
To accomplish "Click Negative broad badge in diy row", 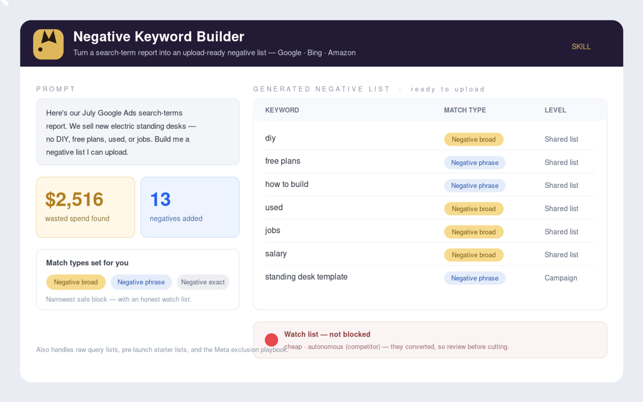I will 474,139.
